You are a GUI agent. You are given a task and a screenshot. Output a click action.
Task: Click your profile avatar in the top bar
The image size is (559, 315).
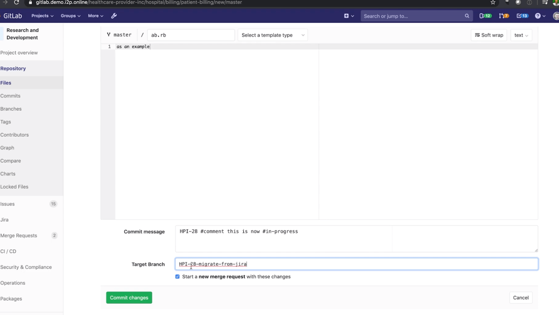point(555,16)
